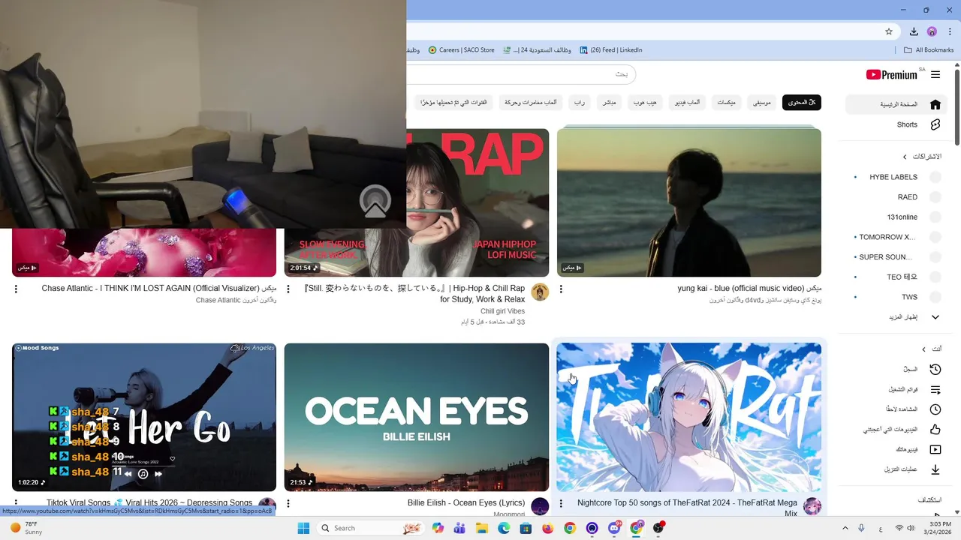This screenshot has width=961, height=540.
Task: Open the volume control in system tray
Action: [910, 528]
